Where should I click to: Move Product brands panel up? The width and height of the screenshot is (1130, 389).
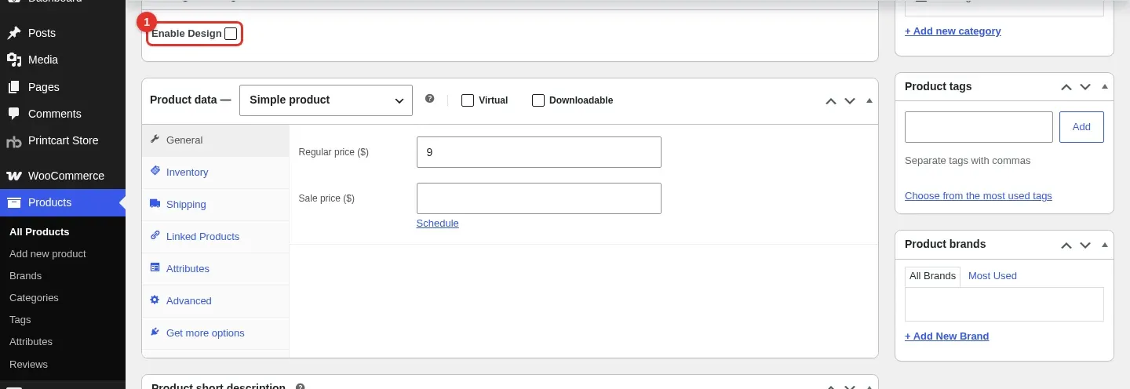(1066, 245)
